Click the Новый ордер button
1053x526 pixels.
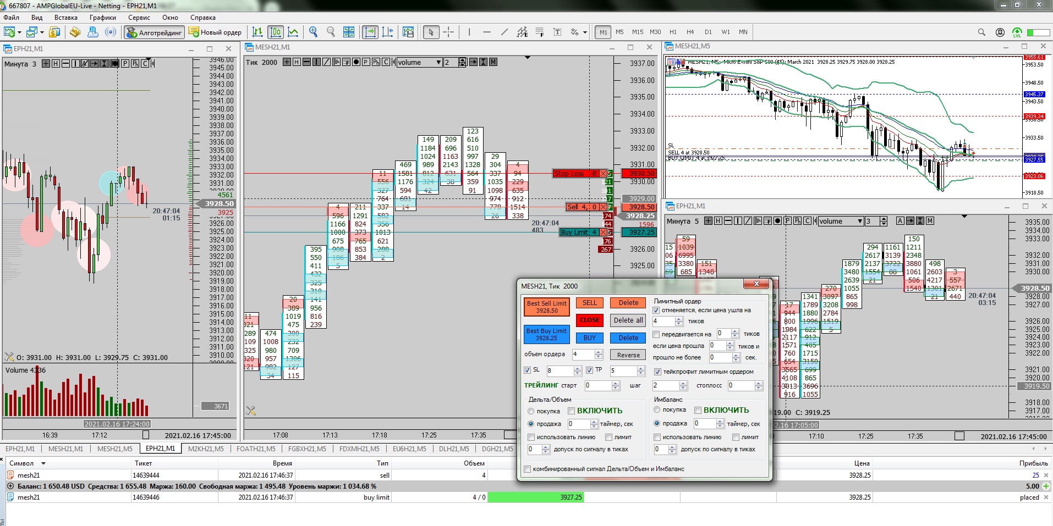pyautogui.click(x=215, y=32)
